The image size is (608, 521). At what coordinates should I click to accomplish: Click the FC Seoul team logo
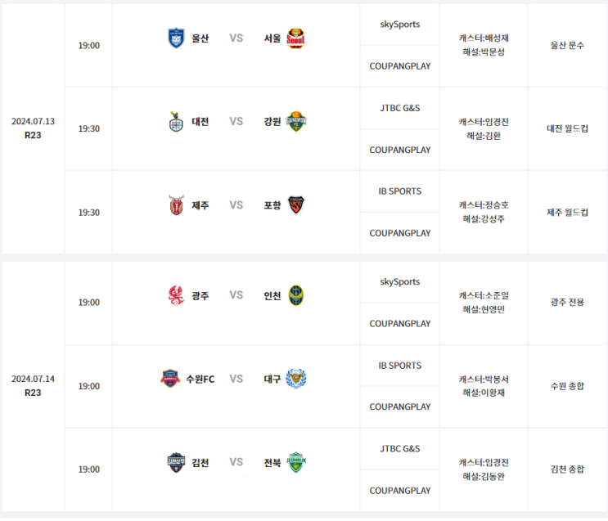295,38
